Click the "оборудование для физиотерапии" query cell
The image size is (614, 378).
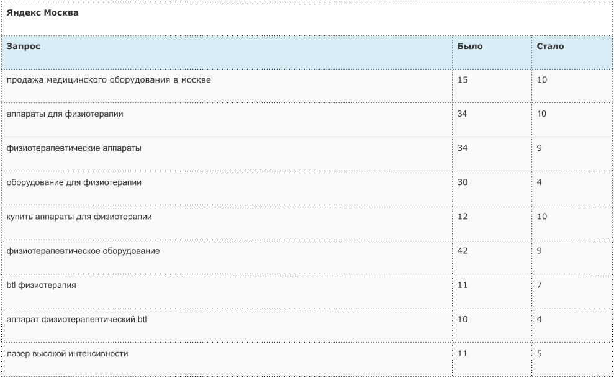[74, 182]
